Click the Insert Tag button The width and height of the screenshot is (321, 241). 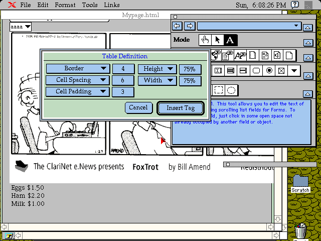point(180,108)
